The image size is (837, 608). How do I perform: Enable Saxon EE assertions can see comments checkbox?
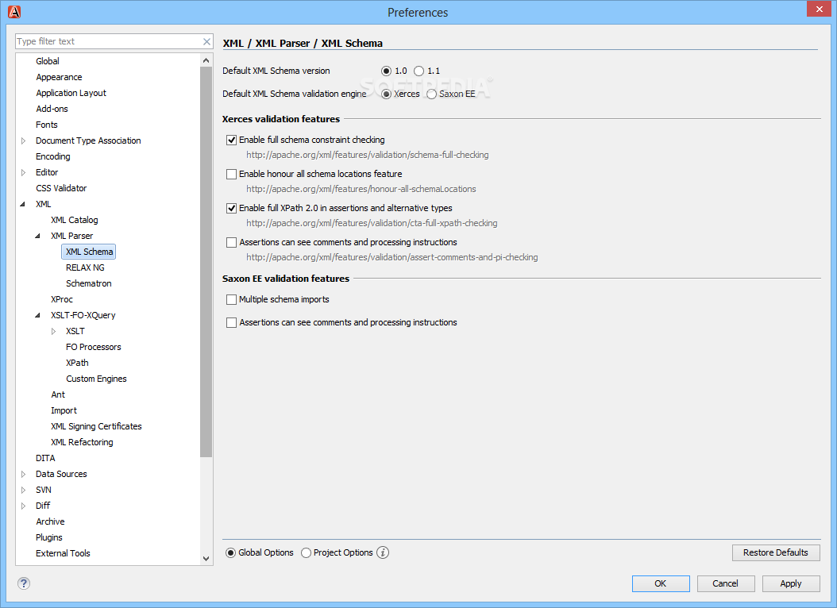[x=231, y=323]
